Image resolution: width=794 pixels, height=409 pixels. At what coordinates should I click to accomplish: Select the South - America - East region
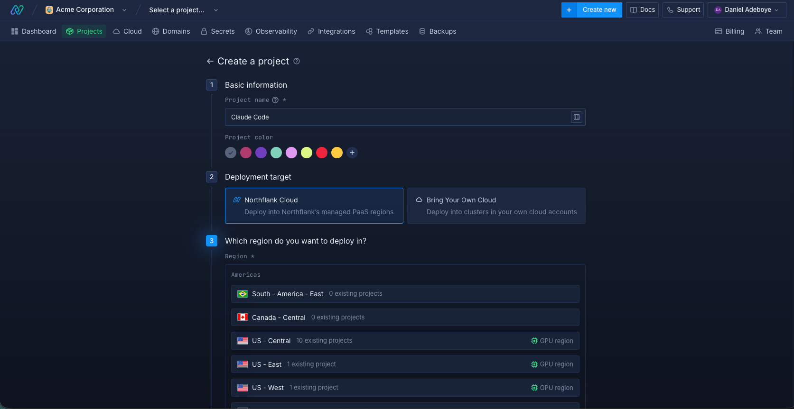pos(405,294)
